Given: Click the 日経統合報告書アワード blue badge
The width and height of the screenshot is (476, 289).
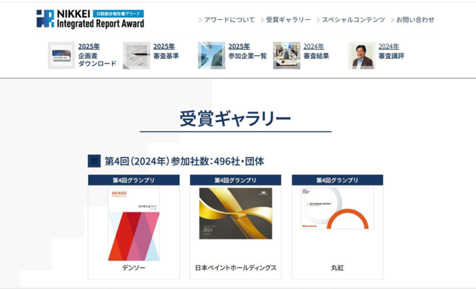Looking at the screenshot, I should [119, 13].
